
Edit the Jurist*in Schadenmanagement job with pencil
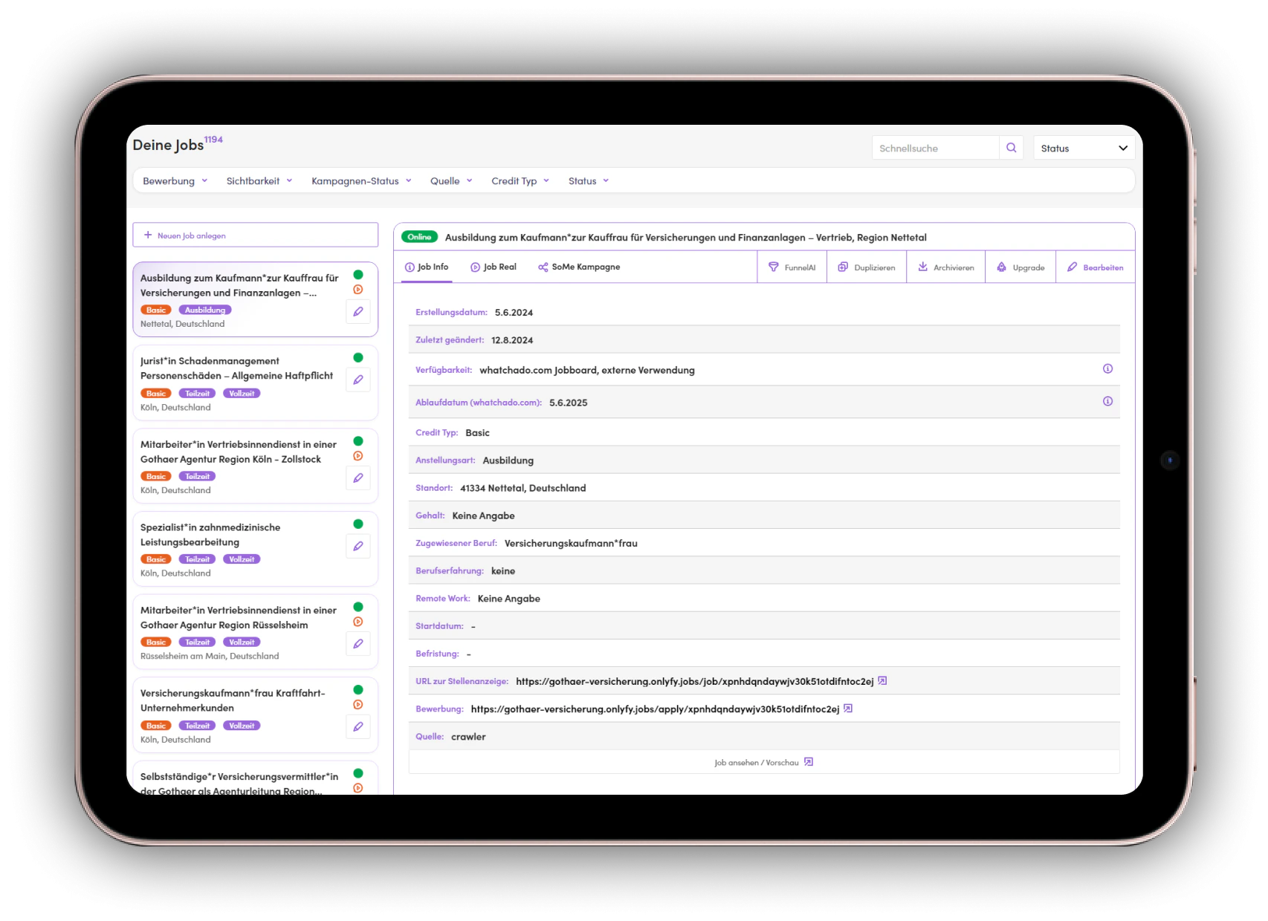pos(358,380)
